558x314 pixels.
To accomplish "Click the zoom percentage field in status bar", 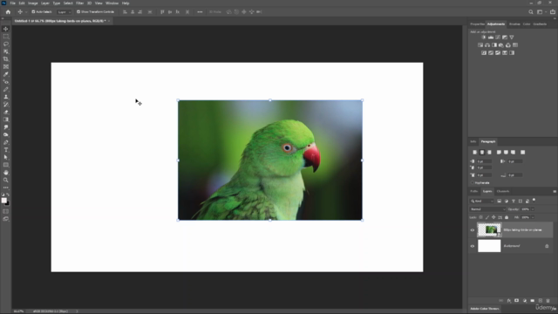I will [18, 311].
